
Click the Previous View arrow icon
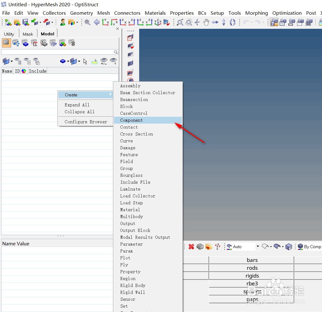[96, 22]
